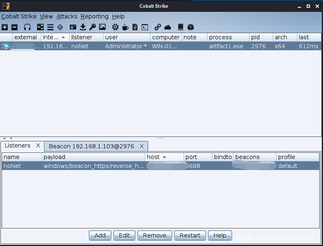Open the credentials card icon
This screenshot has height=246, width=323.
click(73, 27)
